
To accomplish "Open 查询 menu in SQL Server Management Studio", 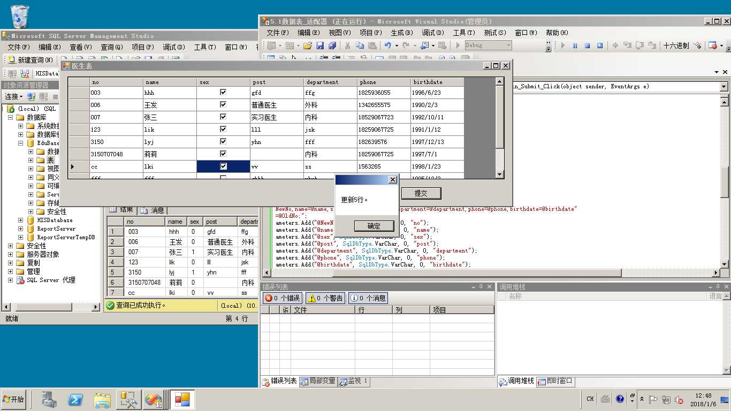I will pyautogui.click(x=111, y=47).
